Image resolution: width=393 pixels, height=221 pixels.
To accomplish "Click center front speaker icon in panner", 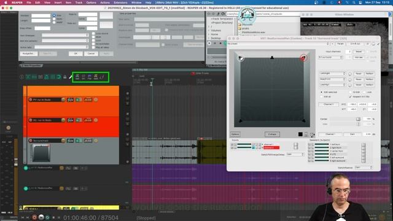I will click(272, 58).
